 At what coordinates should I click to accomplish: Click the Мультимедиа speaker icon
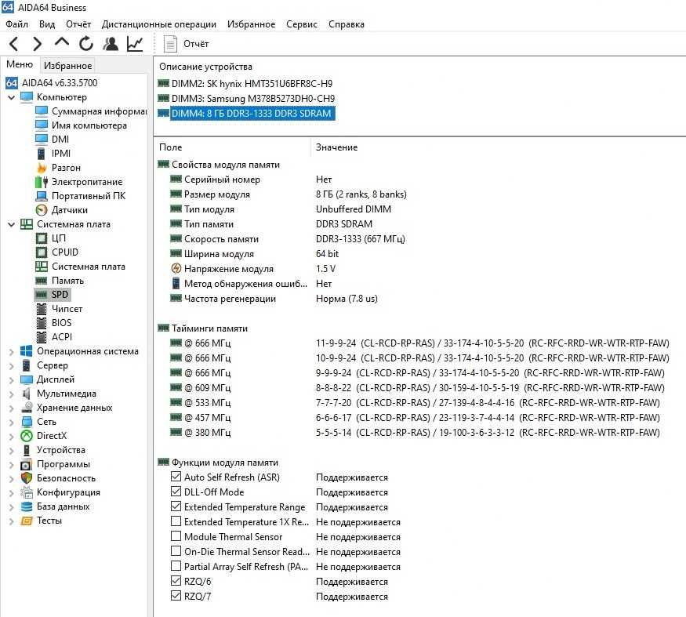27,394
